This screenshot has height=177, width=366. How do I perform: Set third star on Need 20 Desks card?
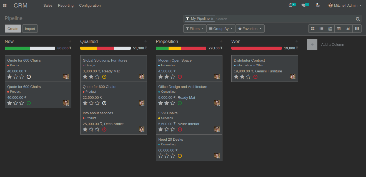[173, 156]
